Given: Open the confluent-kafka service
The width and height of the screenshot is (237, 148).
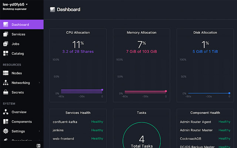Looking at the screenshot, I should coord(65,122).
